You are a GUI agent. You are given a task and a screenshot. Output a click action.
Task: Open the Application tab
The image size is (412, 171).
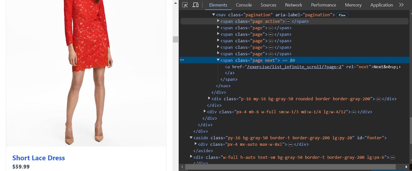[382, 5]
